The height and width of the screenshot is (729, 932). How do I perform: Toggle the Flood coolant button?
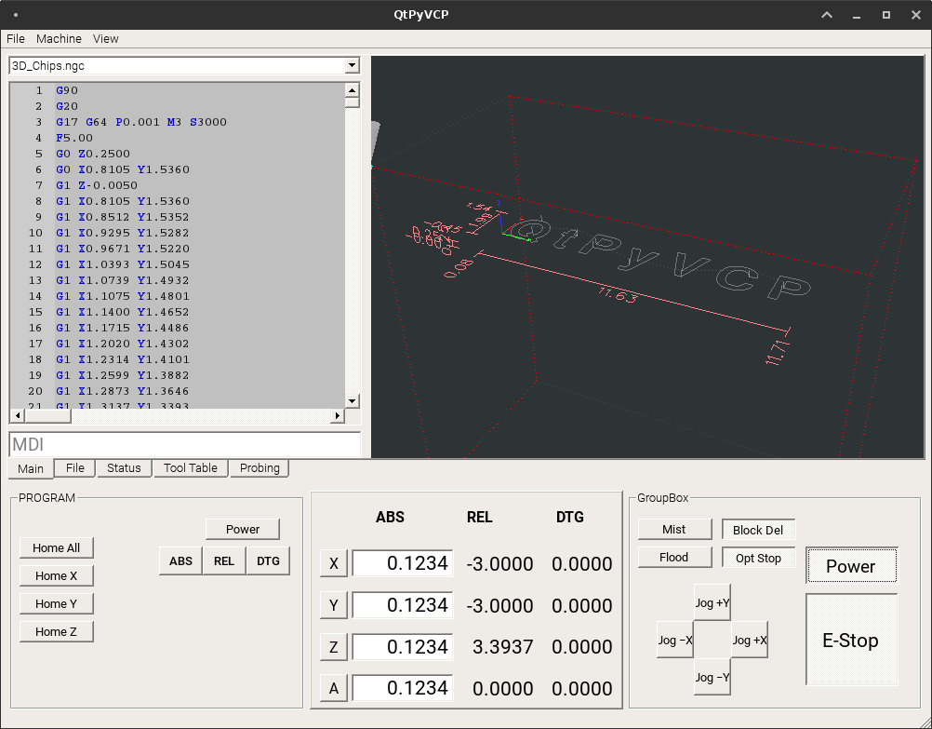674,557
